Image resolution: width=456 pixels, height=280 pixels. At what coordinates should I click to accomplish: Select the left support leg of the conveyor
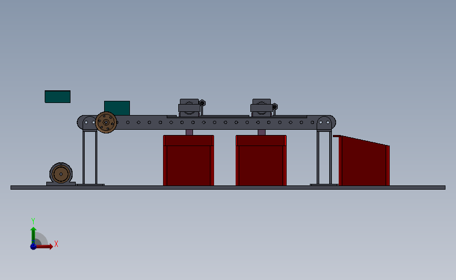click(x=90, y=158)
